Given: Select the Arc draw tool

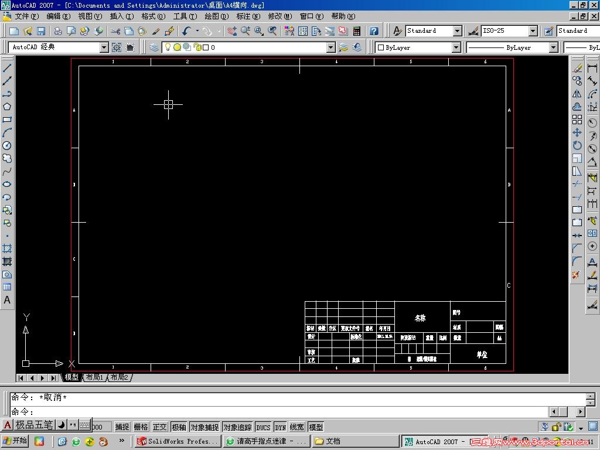Looking at the screenshot, I should [x=7, y=133].
